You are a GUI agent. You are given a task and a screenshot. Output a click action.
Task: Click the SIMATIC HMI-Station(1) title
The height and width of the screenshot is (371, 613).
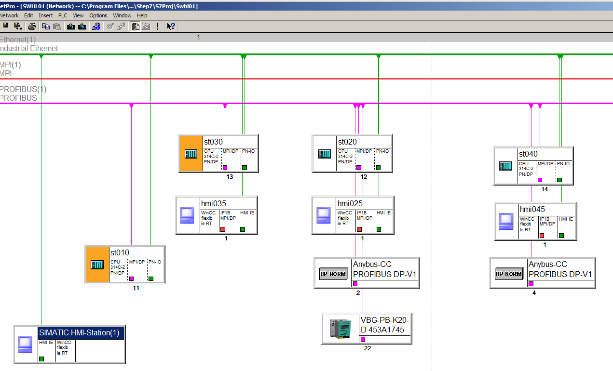tap(79, 333)
